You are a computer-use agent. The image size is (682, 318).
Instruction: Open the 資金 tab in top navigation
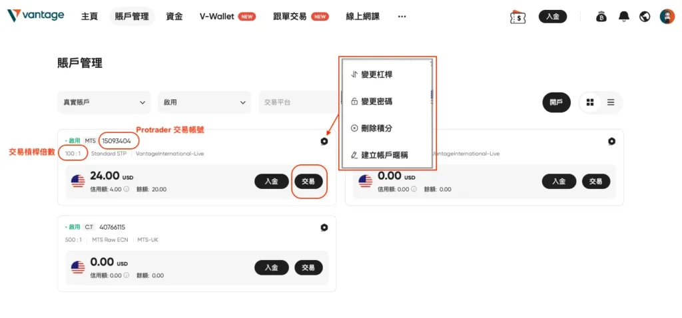tap(174, 17)
